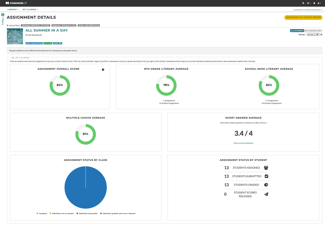Open the globe language menu icon
Image resolution: width=325 pixels, height=225 pixels.
click(x=309, y=3)
